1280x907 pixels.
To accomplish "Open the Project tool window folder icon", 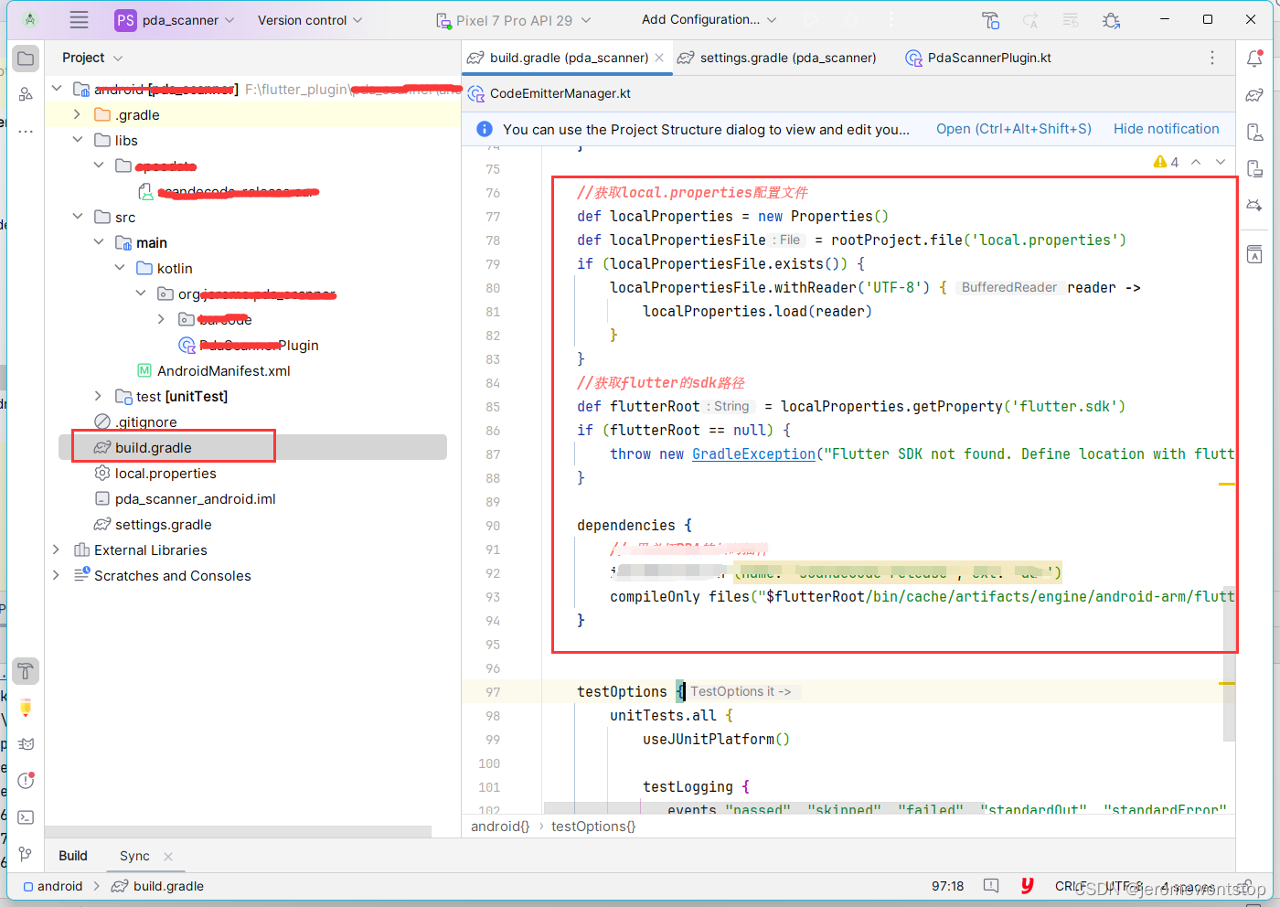I will (x=26, y=58).
